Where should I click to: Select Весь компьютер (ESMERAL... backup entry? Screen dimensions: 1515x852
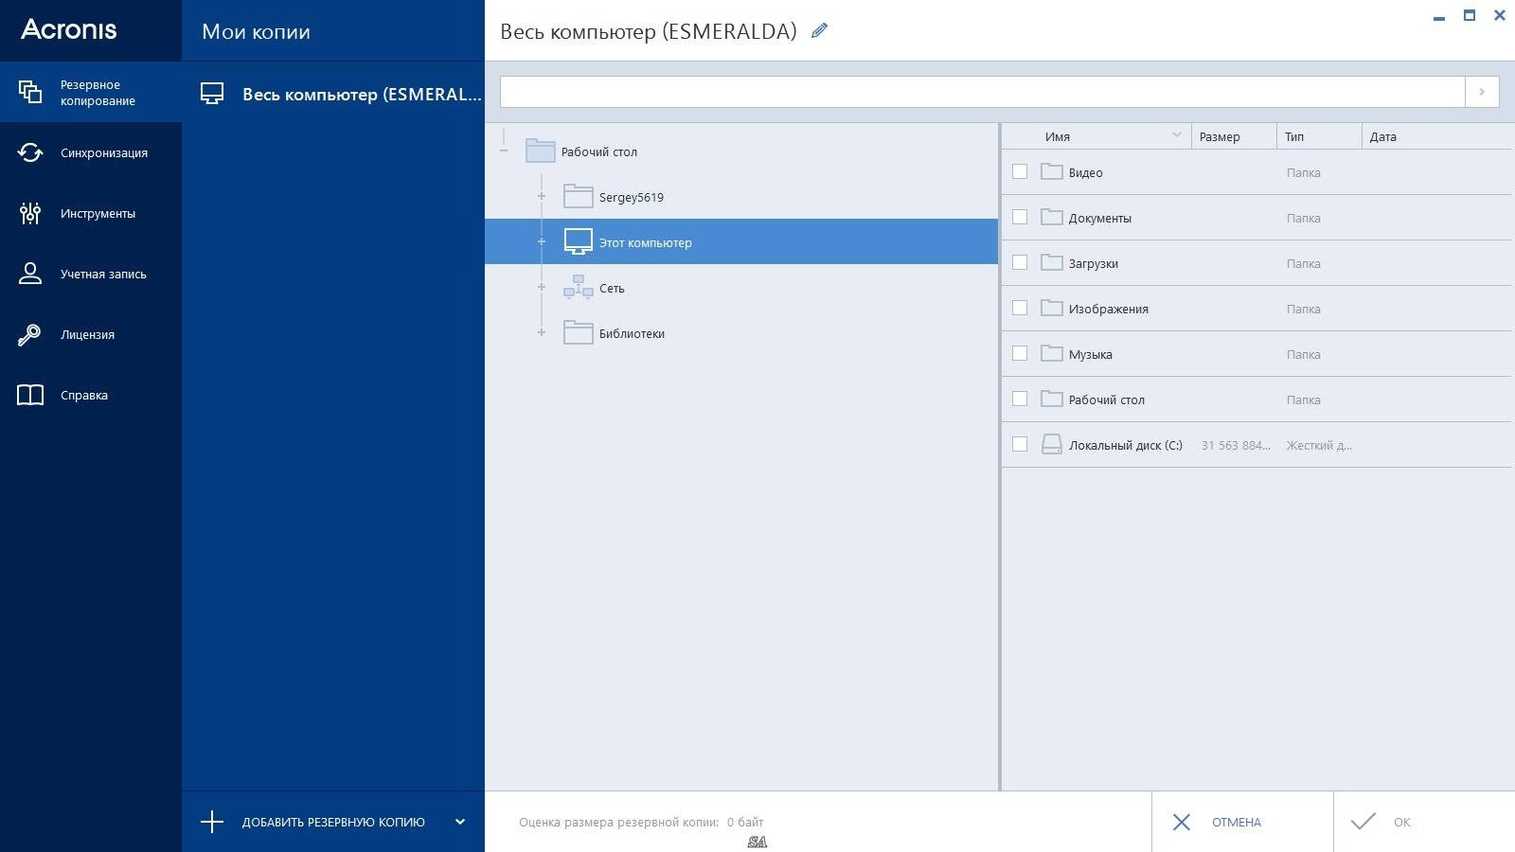(x=333, y=94)
